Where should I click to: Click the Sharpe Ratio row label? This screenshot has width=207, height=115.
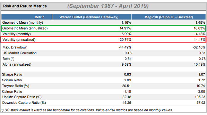click(12, 74)
